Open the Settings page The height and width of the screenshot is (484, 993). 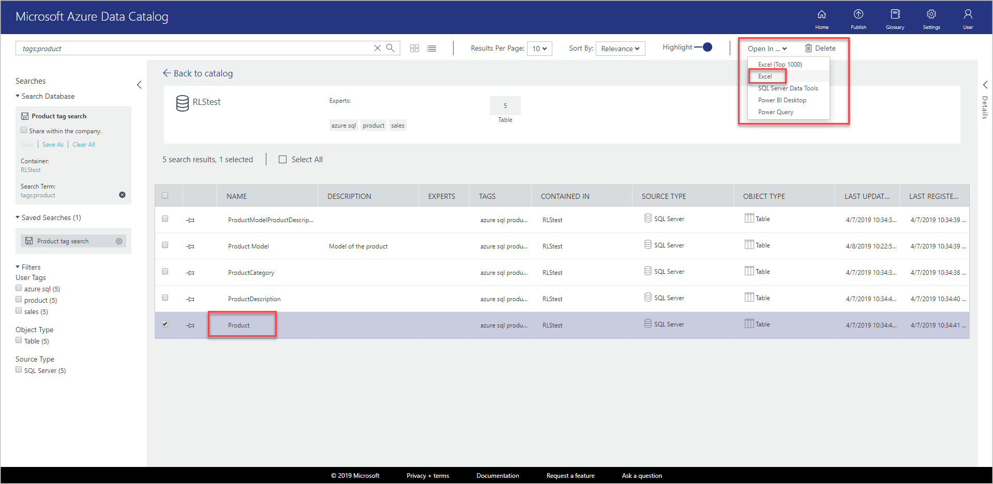click(x=931, y=18)
